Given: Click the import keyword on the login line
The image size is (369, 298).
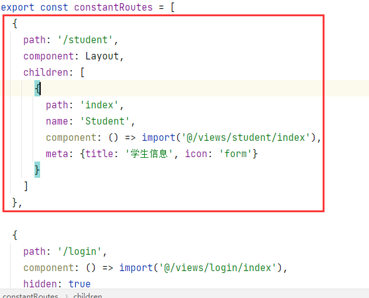Looking at the screenshot, I should click(136, 268).
